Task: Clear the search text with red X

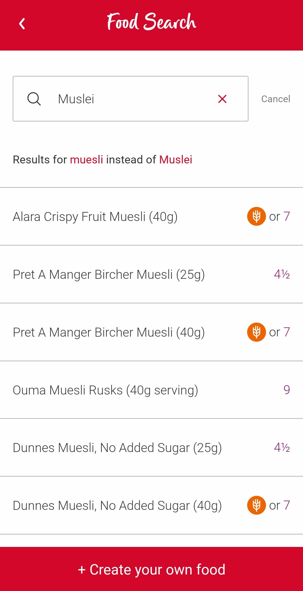Action: click(222, 99)
